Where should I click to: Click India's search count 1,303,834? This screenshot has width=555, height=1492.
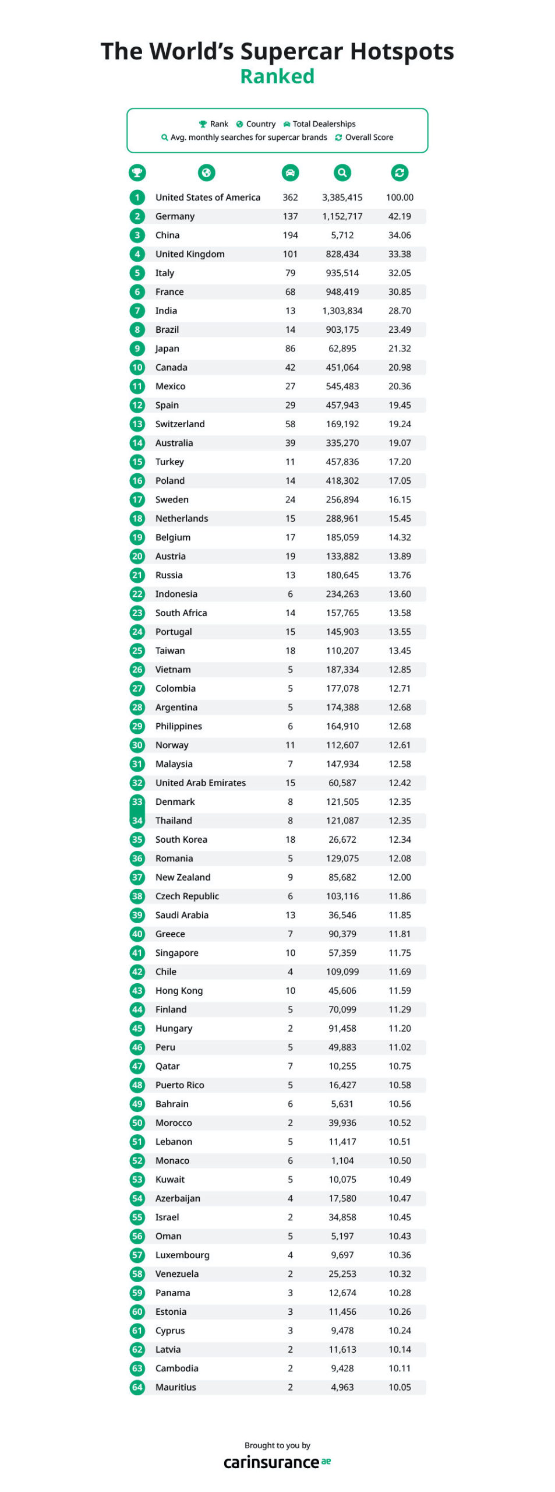point(342,311)
